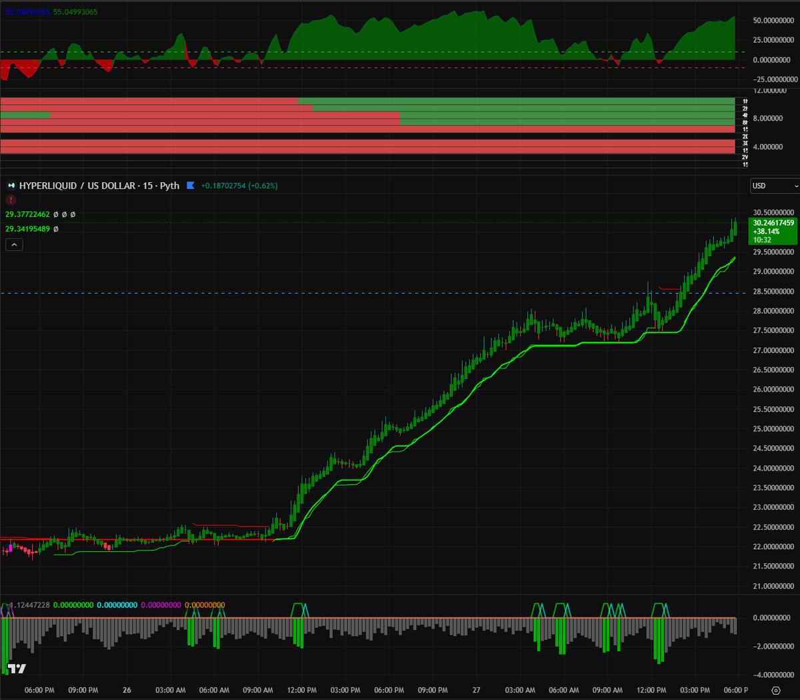Click 50.00000000 on oscillator scale
The height and width of the screenshot is (700, 800).
pyautogui.click(x=773, y=21)
